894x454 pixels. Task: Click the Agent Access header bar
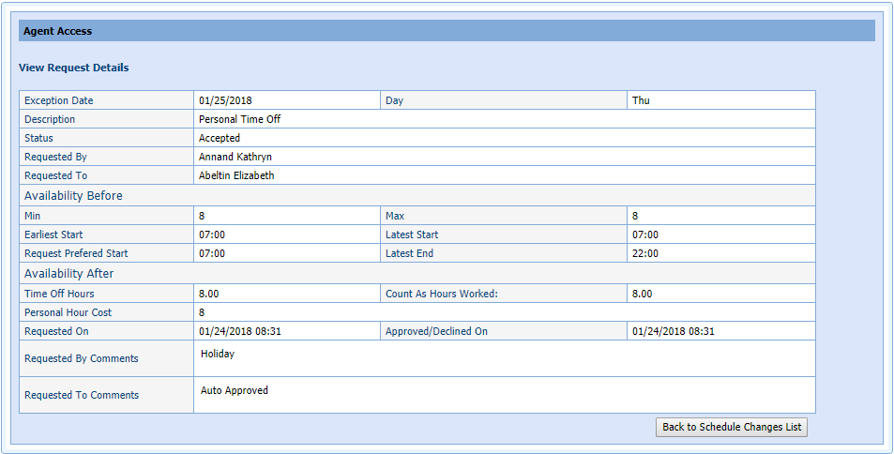[447, 31]
